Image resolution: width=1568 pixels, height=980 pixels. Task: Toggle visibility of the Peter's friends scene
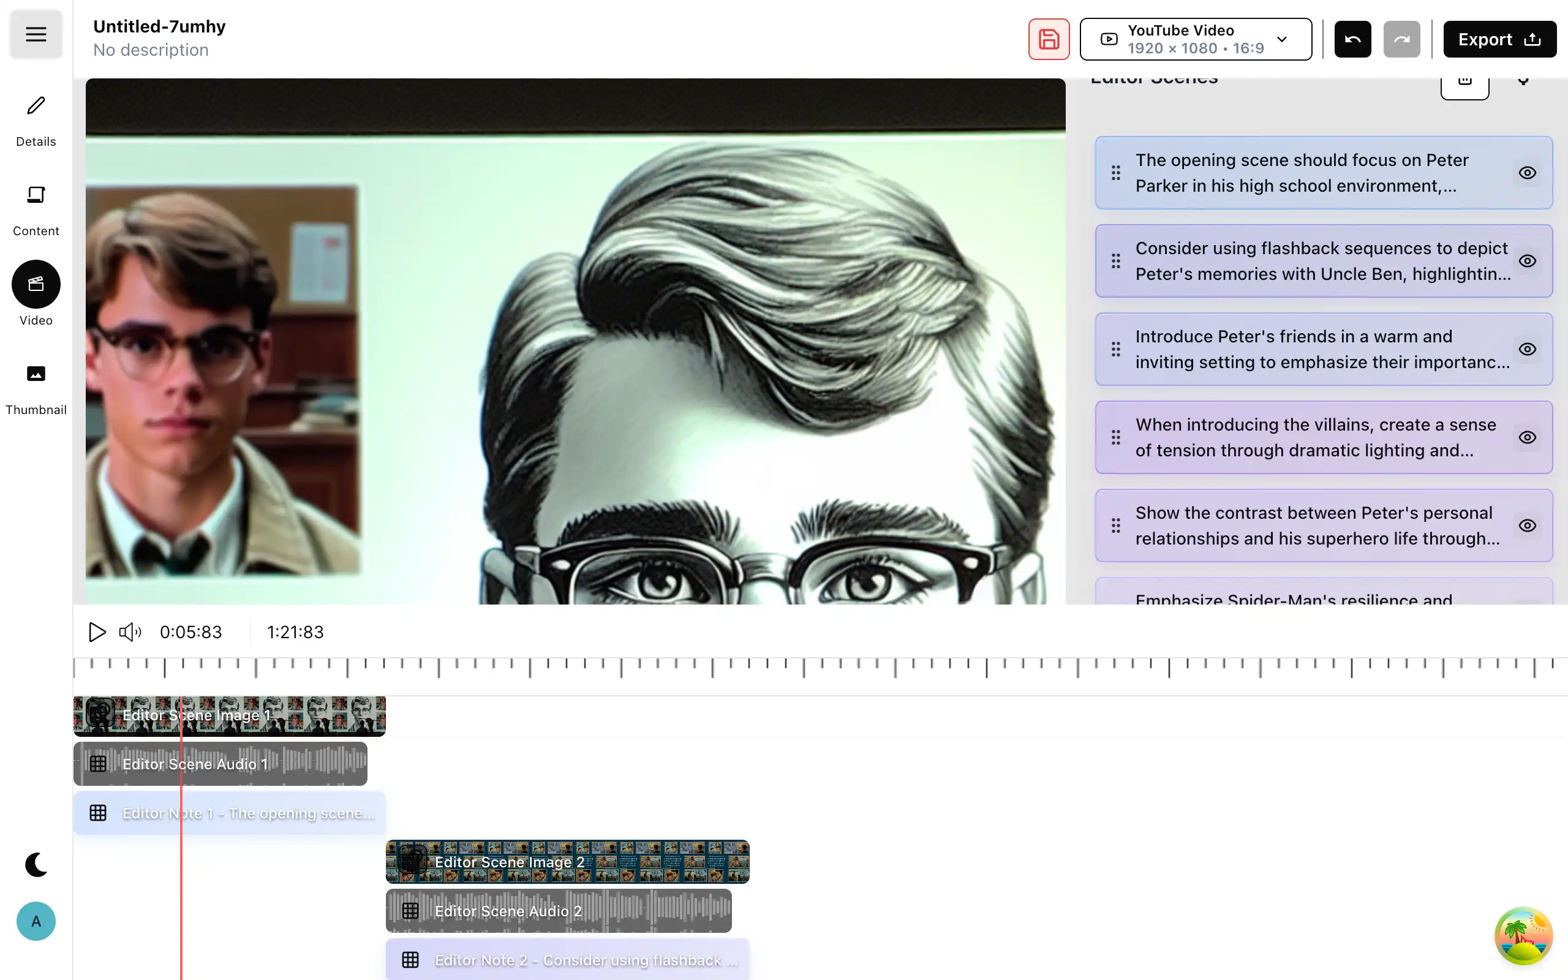tap(1527, 349)
